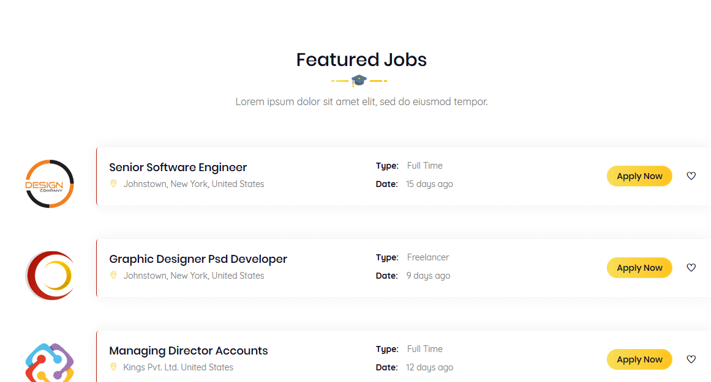Image resolution: width=711 pixels, height=382 pixels.
Task: Favorite the Graphic Designer Psd Developer job
Action: 691,268
